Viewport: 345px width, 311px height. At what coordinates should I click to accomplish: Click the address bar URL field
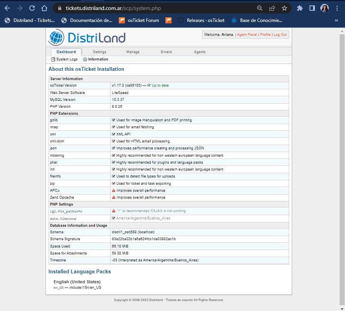point(154,8)
